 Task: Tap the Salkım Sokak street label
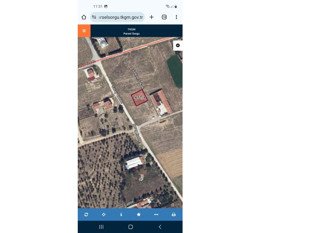tap(138, 79)
